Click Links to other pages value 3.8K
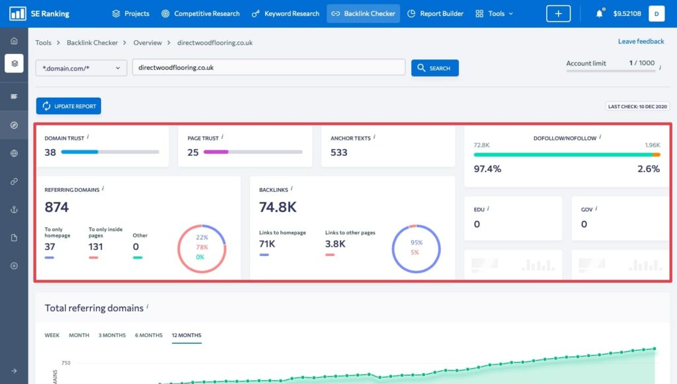This screenshot has width=677, height=384. [x=335, y=244]
